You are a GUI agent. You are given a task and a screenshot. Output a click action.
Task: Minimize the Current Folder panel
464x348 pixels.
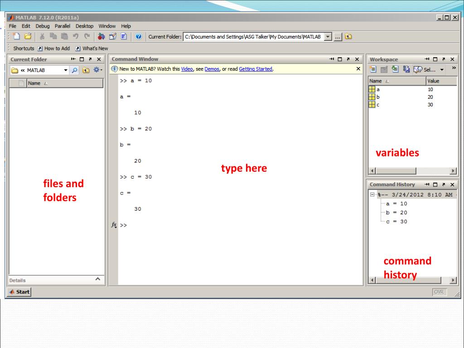point(73,59)
